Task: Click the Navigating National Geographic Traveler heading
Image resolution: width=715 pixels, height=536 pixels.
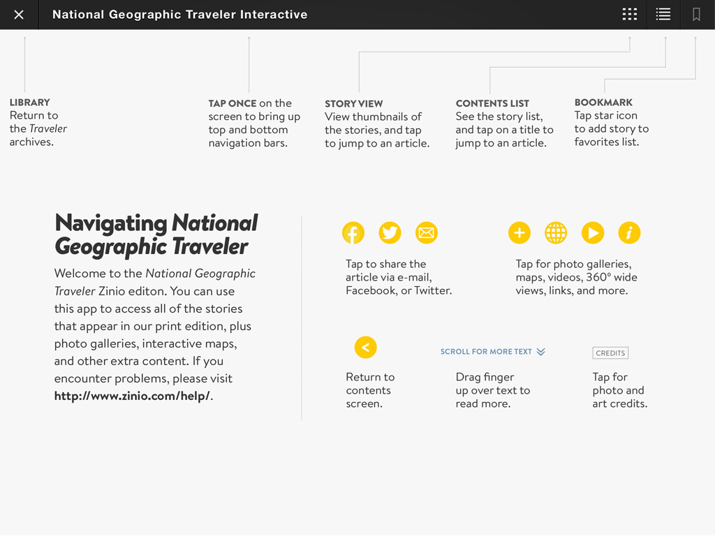Action: [156, 234]
